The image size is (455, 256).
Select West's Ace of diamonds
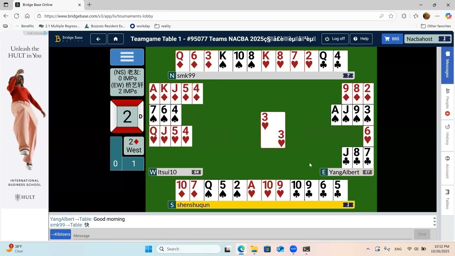[155, 94]
